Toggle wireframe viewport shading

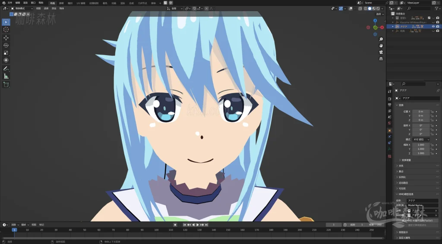[365, 9]
